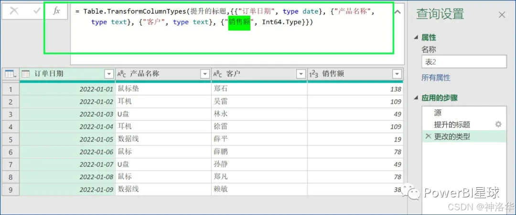Change the ABC type icon of 客户
The width and height of the screenshot is (516, 215).
(217, 74)
